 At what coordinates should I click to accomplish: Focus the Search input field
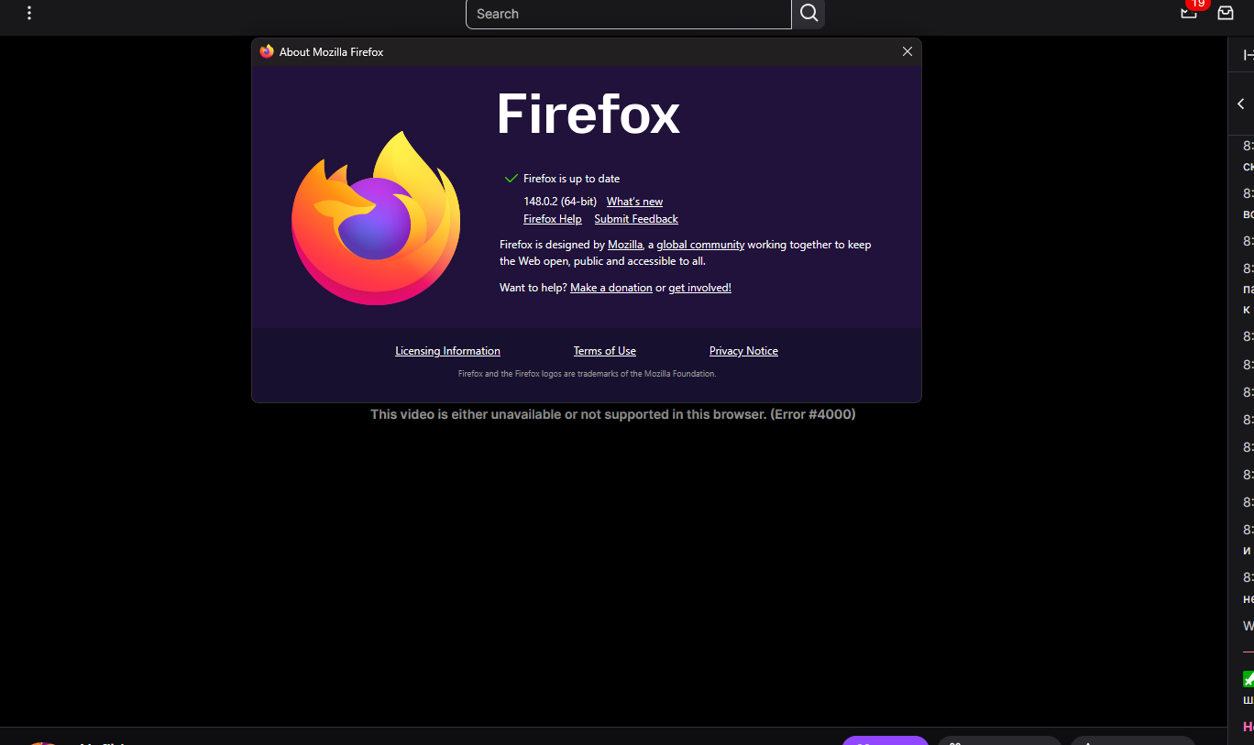tap(629, 14)
